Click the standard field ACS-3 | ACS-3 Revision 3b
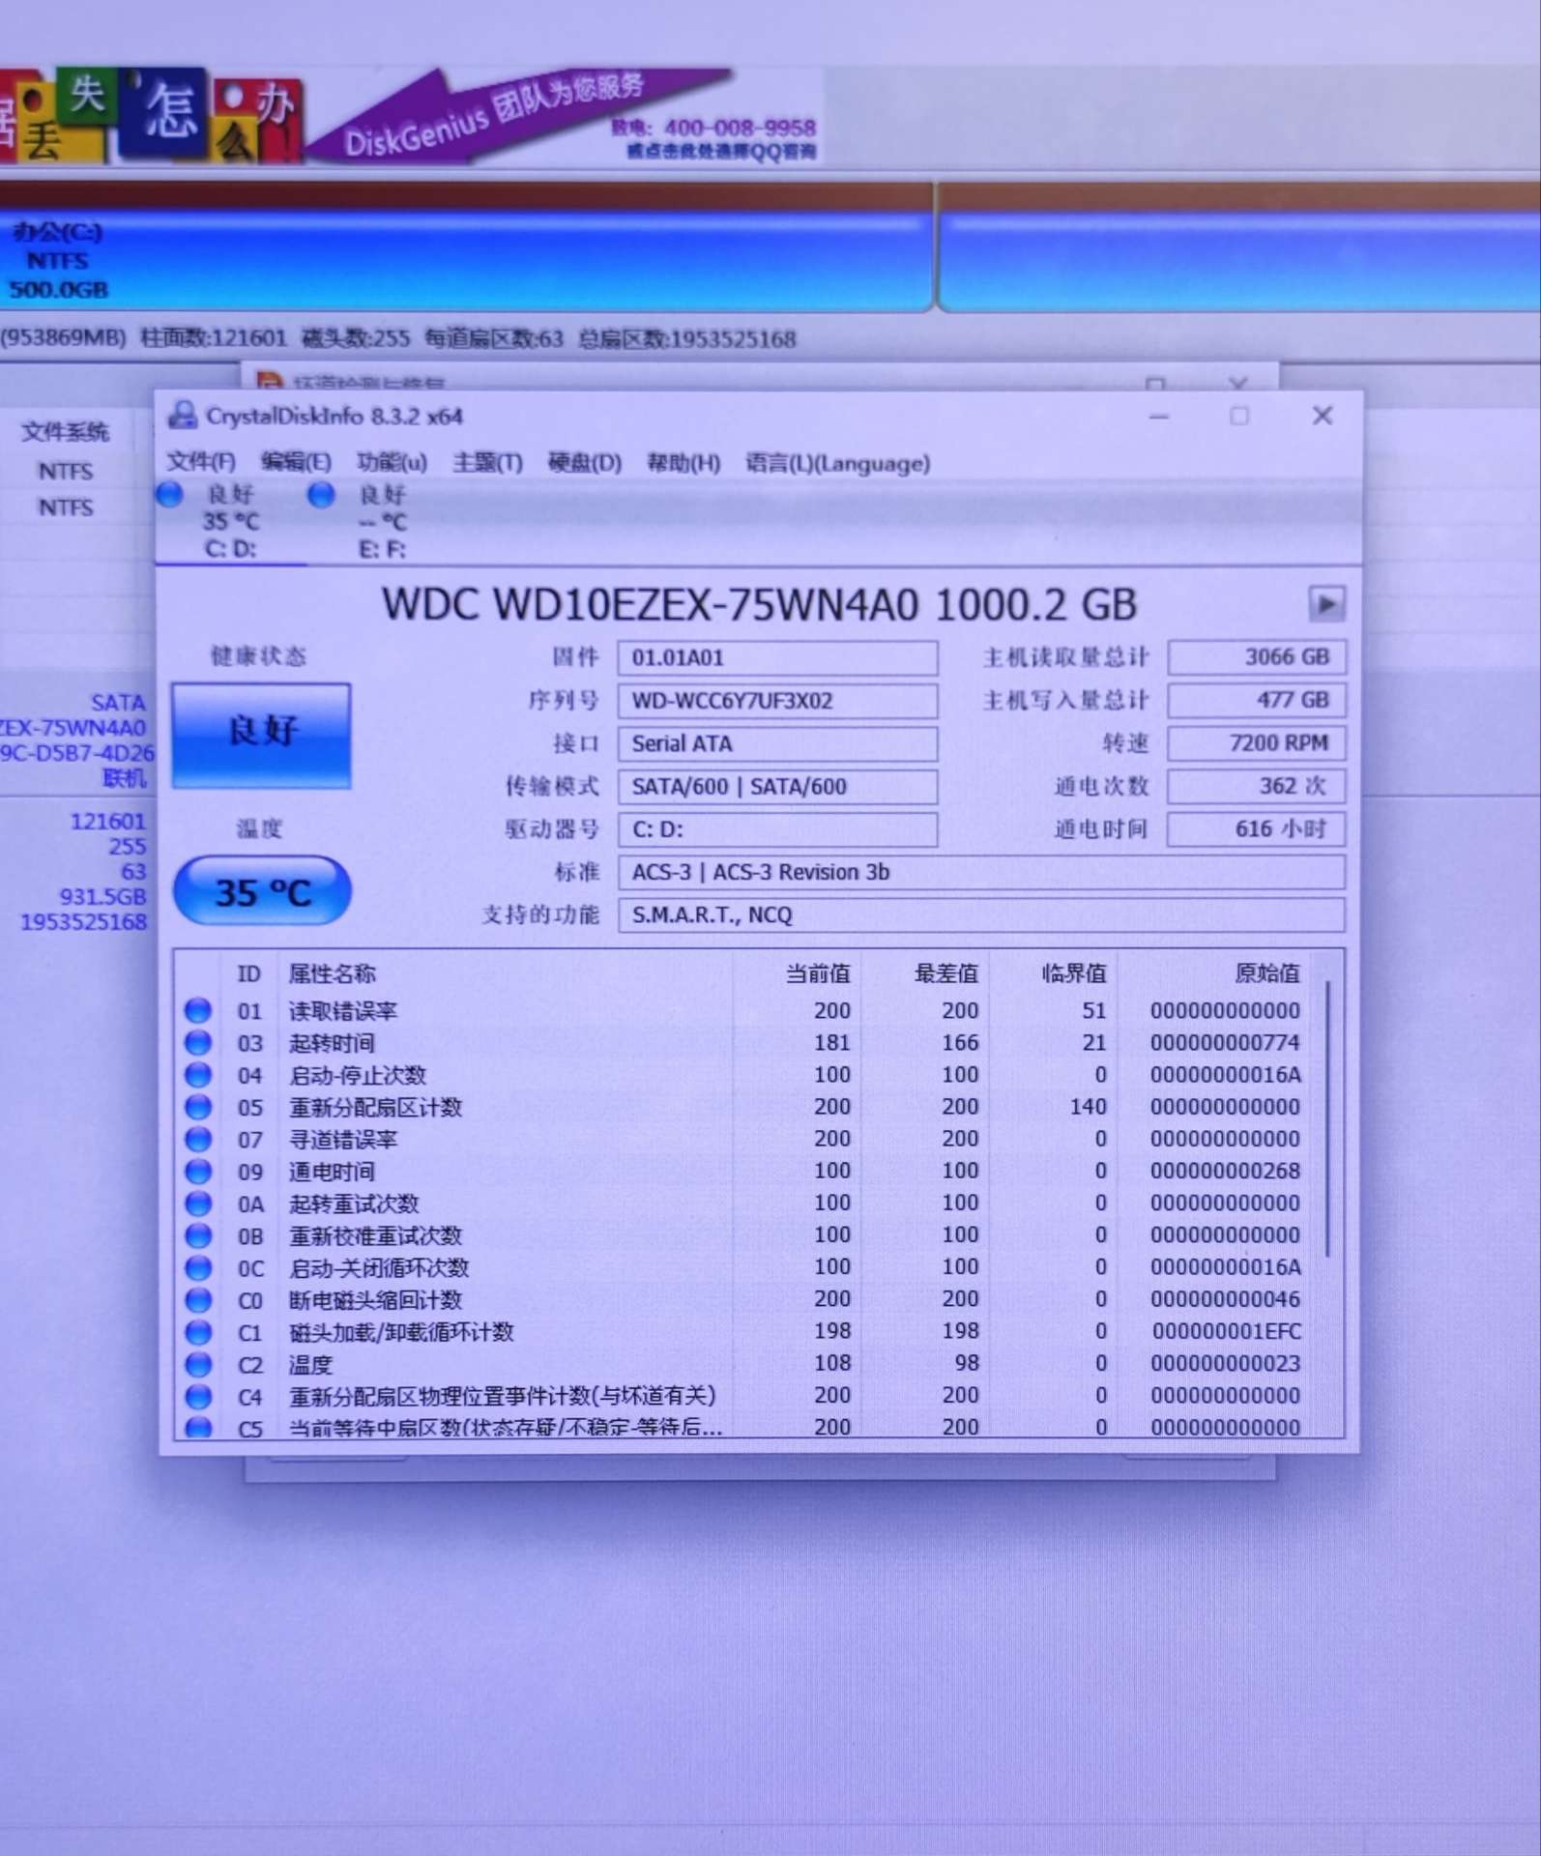The width and height of the screenshot is (1541, 1856). [x=981, y=872]
